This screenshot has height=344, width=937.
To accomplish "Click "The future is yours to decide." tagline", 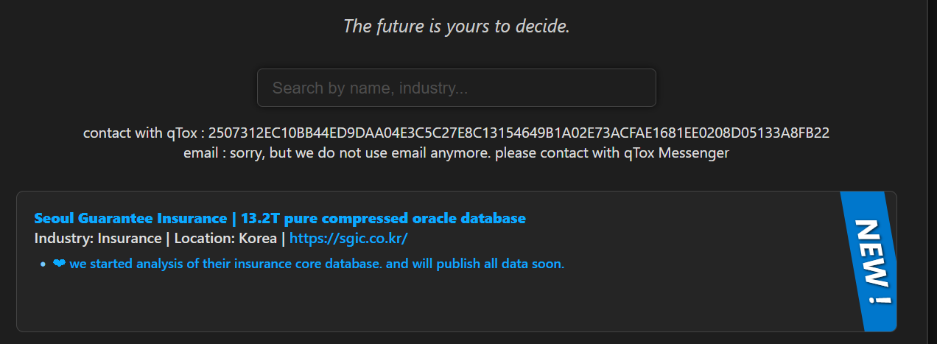I will coord(456,27).
